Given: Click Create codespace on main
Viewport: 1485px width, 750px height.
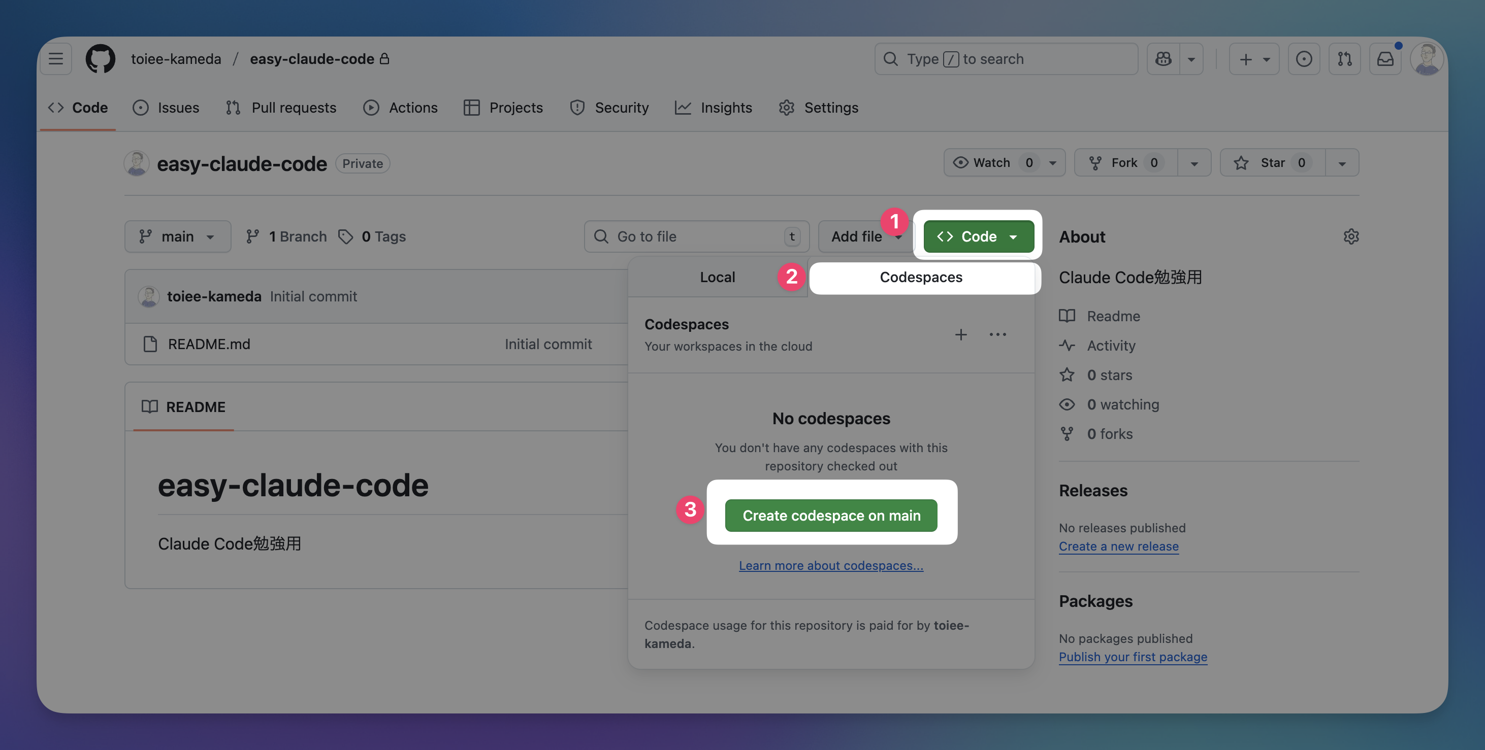Looking at the screenshot, I should (831, 515).
